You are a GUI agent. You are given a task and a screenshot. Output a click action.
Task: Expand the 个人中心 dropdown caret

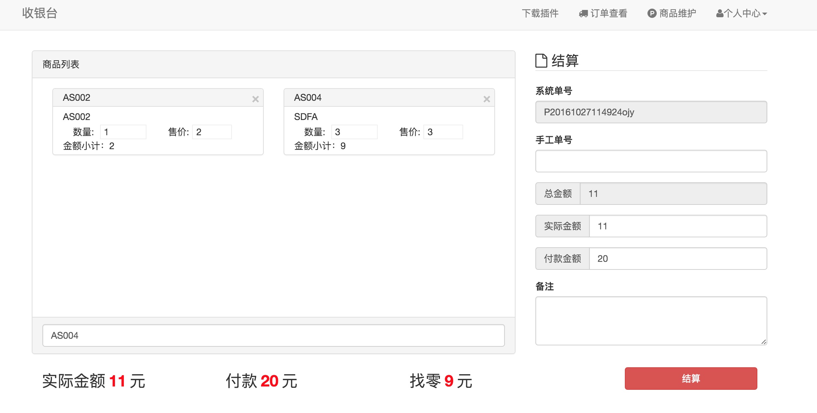pyautogui.click(x=765, y=14)
